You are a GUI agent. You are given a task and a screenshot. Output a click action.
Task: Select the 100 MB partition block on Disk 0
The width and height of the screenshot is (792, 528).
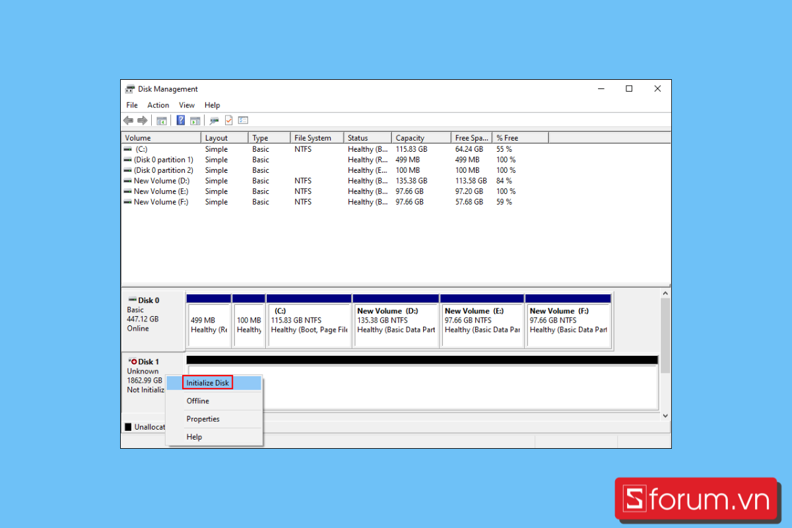[249, 321]
